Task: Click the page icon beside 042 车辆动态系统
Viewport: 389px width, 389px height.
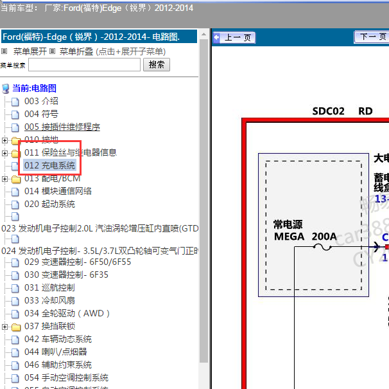Action: (15, 339)
